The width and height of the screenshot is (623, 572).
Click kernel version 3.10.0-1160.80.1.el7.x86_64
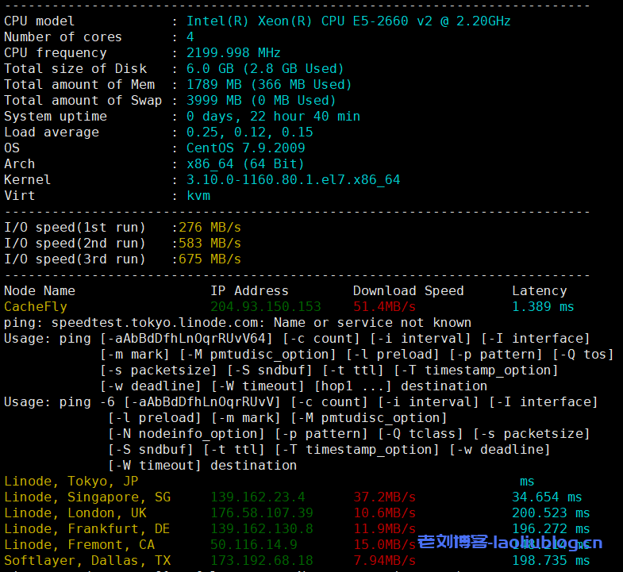click(x=293, y=180)
